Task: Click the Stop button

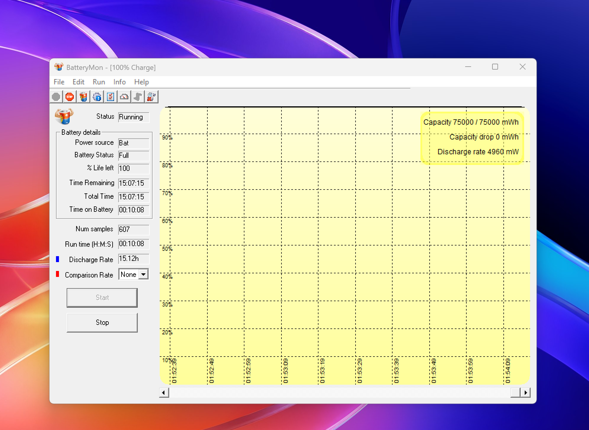Action: click(102, 322)
